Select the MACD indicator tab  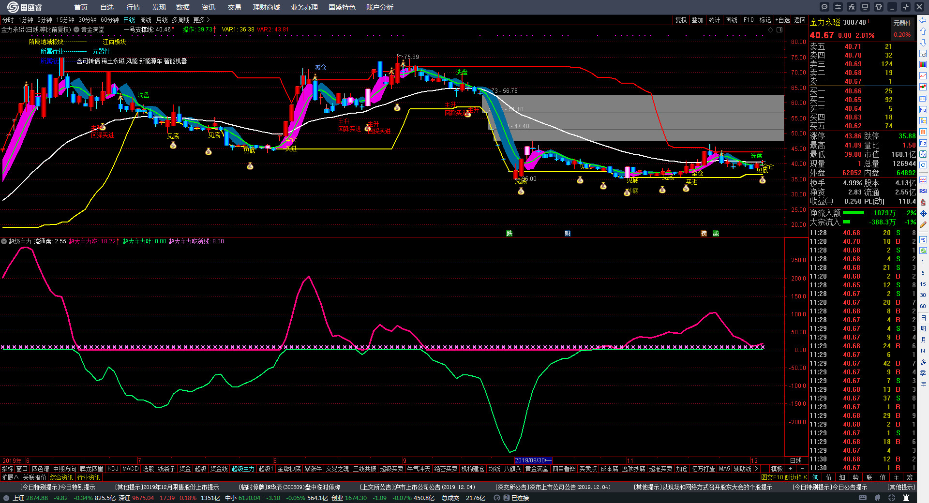[131, 469]
